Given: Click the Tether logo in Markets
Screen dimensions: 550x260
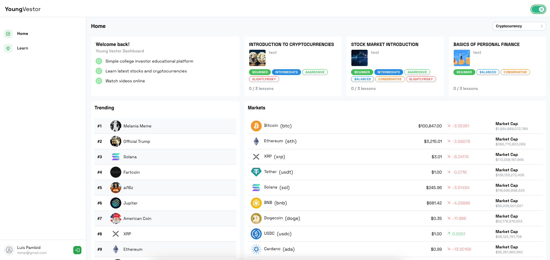Looking at the screenshot, I should [256, 172].
